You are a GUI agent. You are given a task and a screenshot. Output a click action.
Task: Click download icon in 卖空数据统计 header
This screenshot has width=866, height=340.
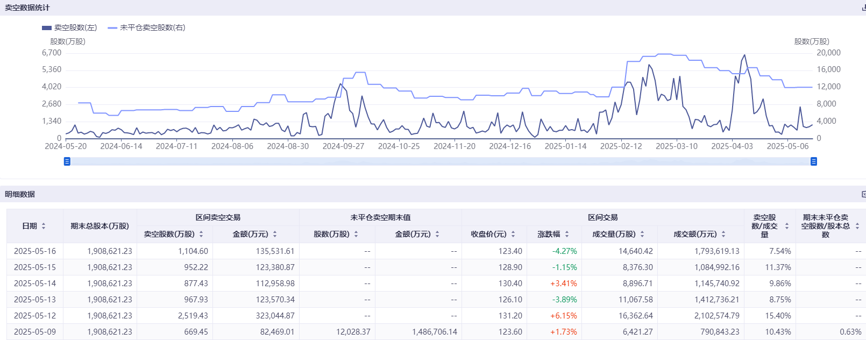click(x=863, y=8)
